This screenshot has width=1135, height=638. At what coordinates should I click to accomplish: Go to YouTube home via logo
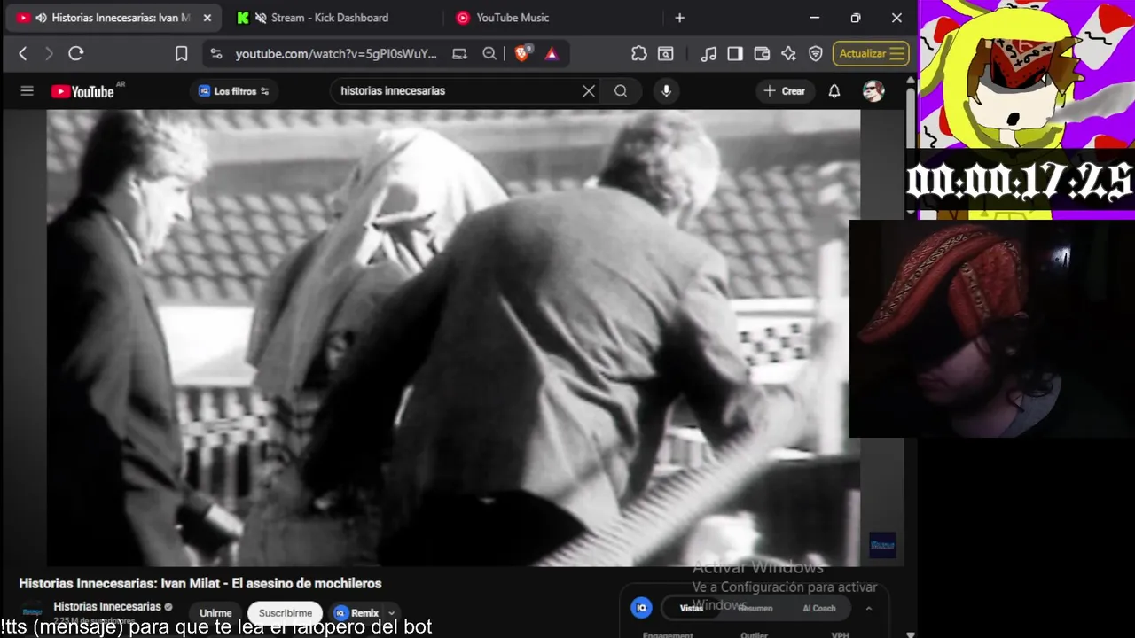tap(82, 91)
